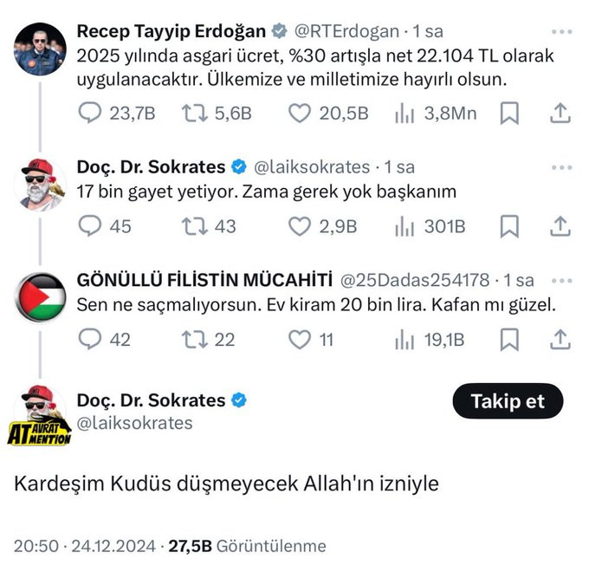The width and height of the screenshot is (589, 572).
Task: View analytics of Sokrates's 301B views reply
Action: [x=405, y=226]
